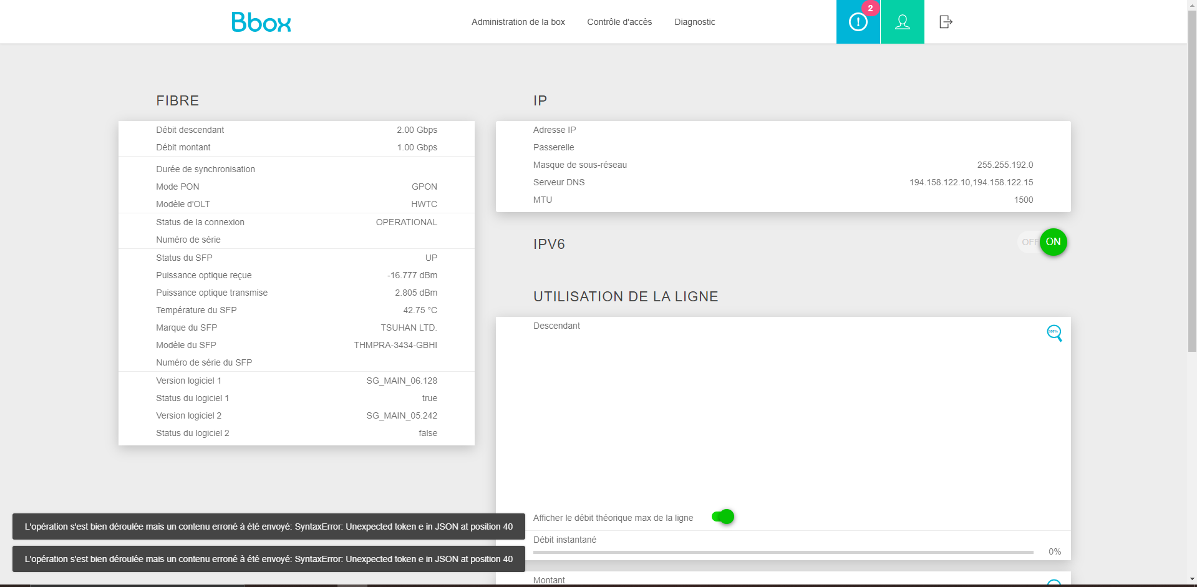Image resolution: width=1197 pixels, height=587 pixels.
Task: Toggle the IPV6 ON/OFF switch
Action: pos(1042,242)
